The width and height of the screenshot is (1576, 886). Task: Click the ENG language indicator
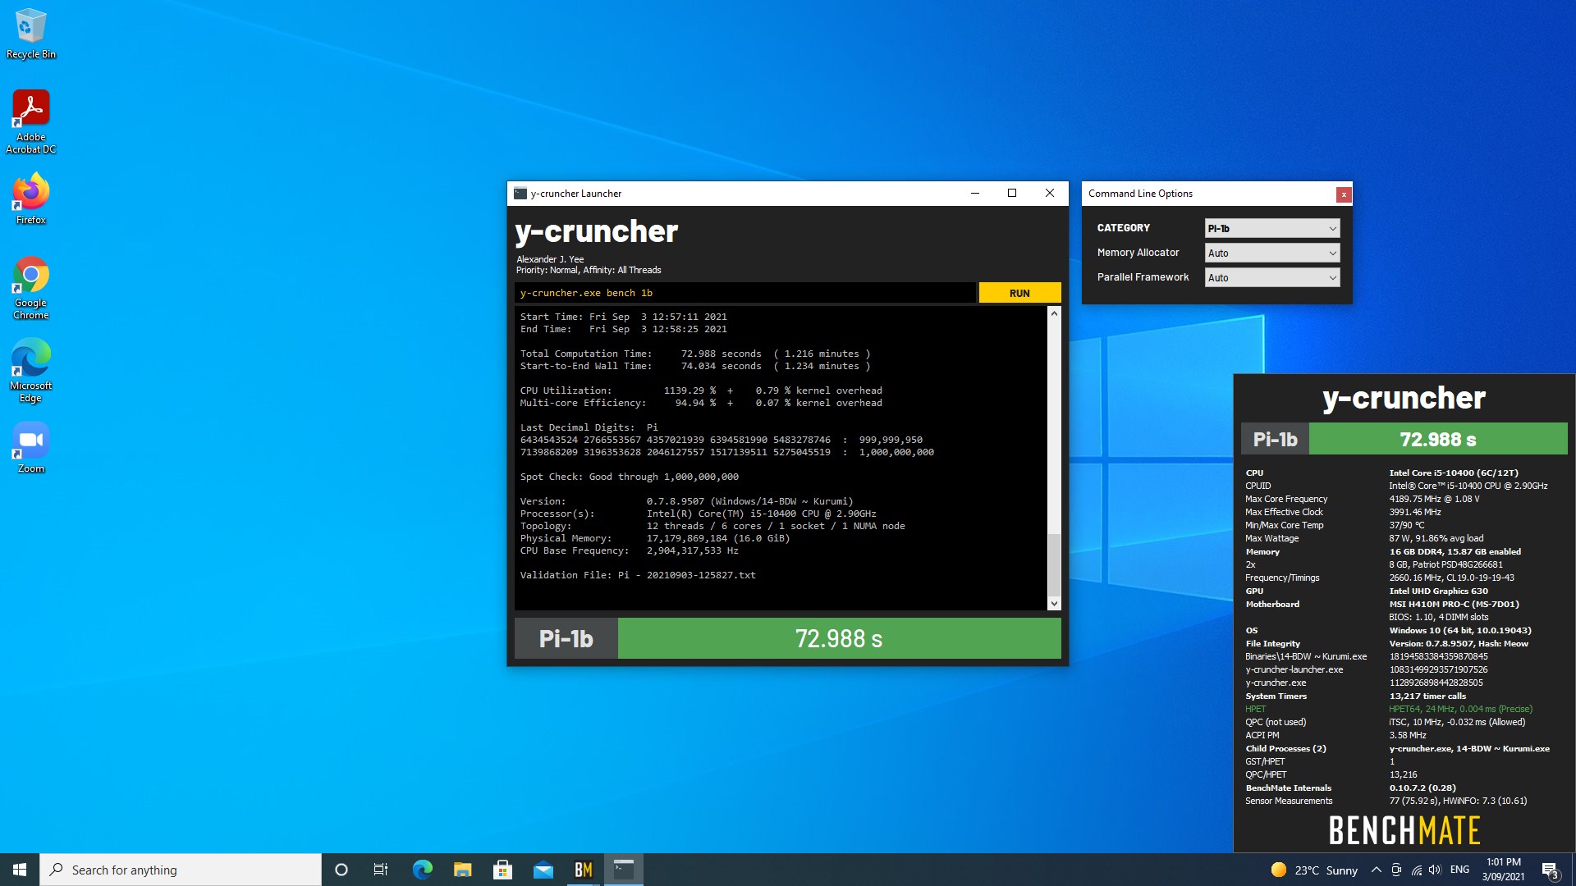1459,870
